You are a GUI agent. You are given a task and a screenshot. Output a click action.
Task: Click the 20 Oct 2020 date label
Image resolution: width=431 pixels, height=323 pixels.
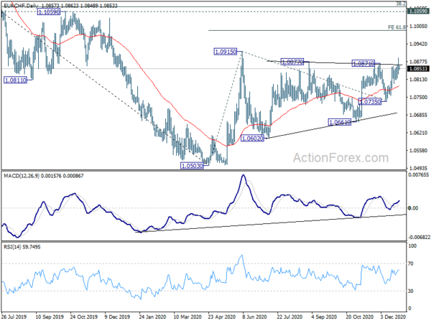point(360,317)
